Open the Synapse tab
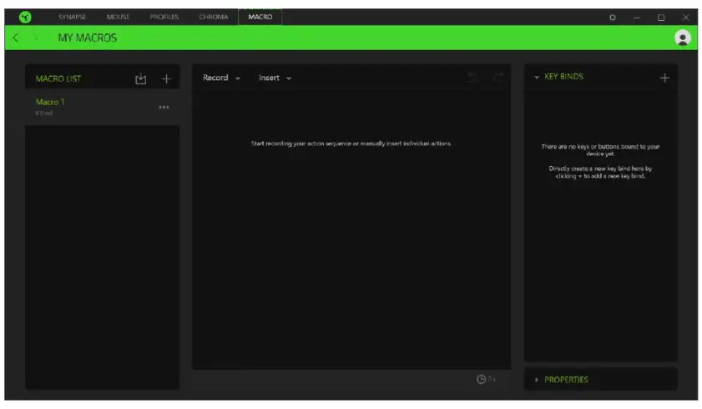Image resolution: width=702 pixels, height=409 pixels. pos(72,17)
